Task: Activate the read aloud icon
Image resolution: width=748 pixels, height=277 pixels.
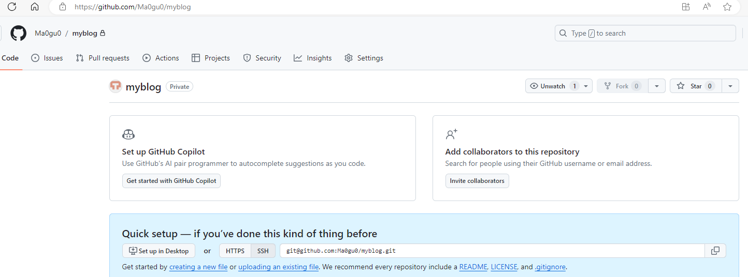Action: [x=707, y=7]
